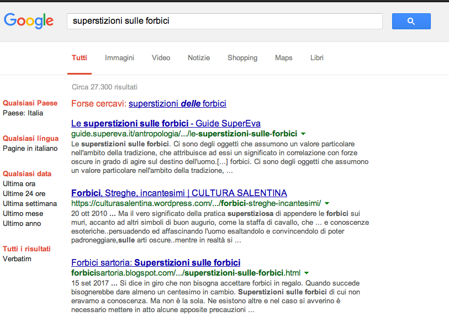The width and height of the screenshot is (449, 327).
Task: Select Qualsiasi lingua filter
Action: 30,138
